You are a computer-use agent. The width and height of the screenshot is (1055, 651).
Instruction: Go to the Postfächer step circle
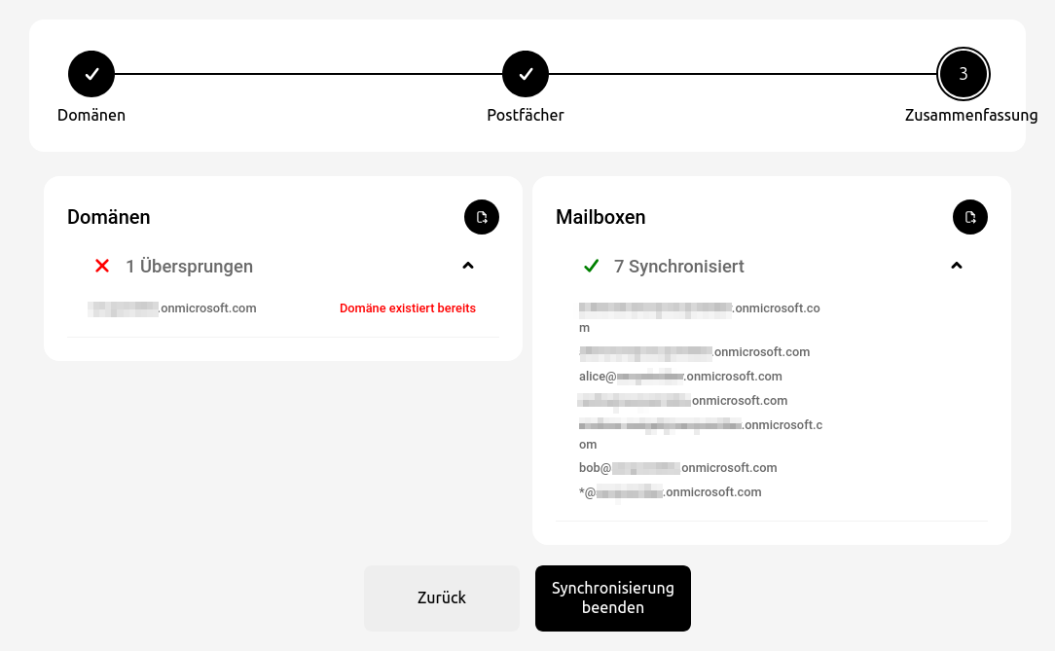526,74
